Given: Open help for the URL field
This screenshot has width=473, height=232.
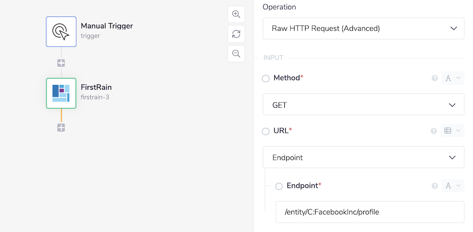Looking at the screenshot, I should click(x=434, y=131).
